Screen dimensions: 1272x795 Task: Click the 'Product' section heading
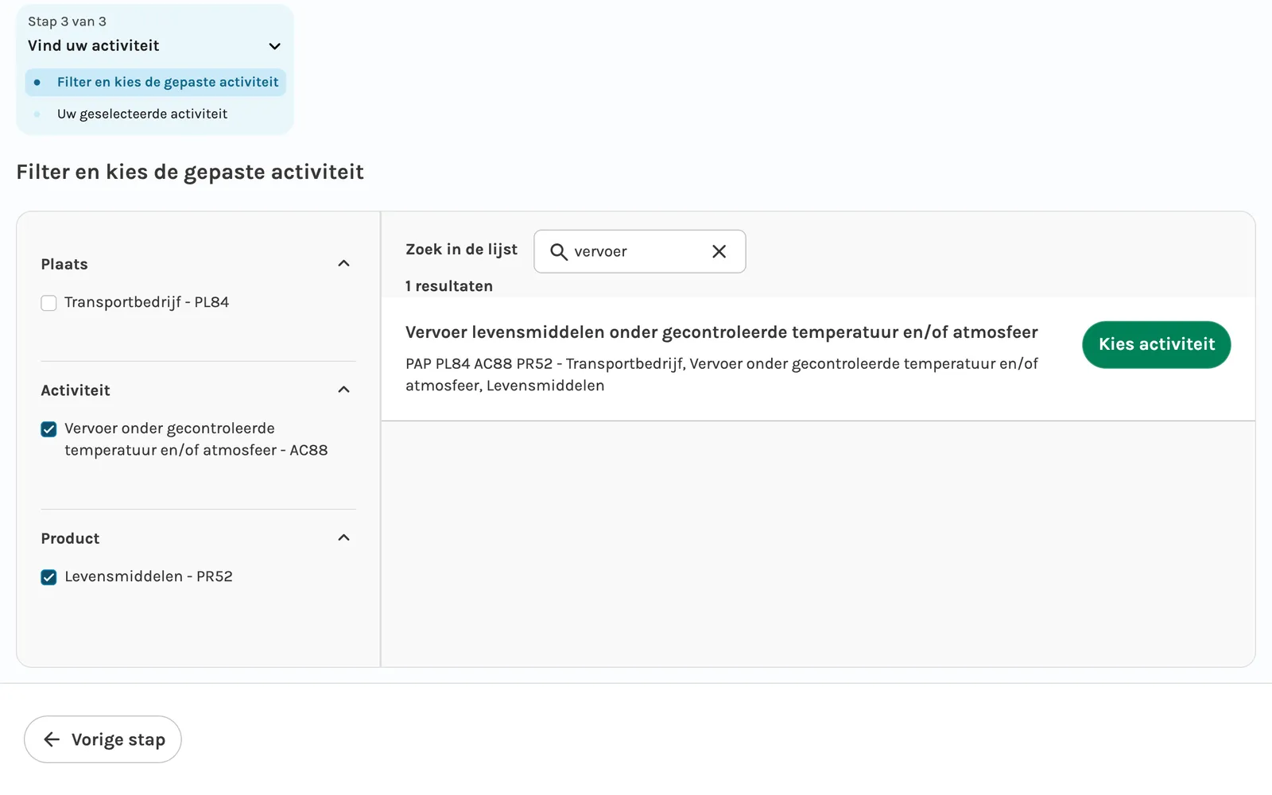tap(70, 538)
